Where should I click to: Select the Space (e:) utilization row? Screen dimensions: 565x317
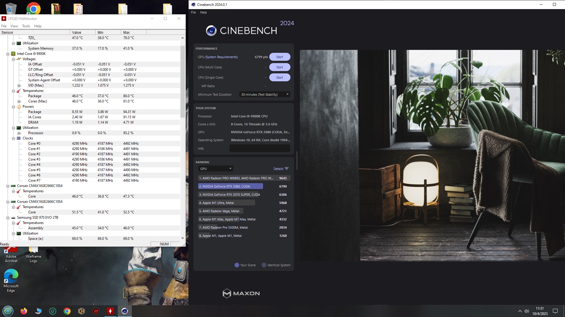(x=90, y=239)
